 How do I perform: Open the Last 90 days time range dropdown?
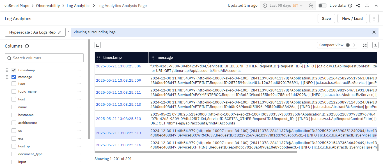[x=283, y=6]
